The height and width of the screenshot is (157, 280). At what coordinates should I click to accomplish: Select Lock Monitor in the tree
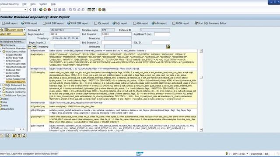click(x=13, y=73)
